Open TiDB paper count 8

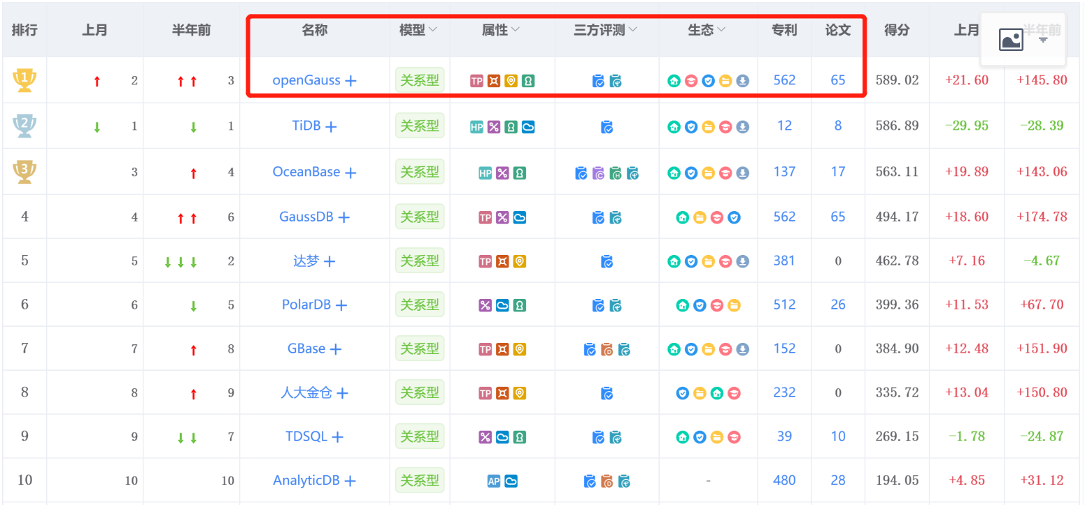(x=838, y=126)
